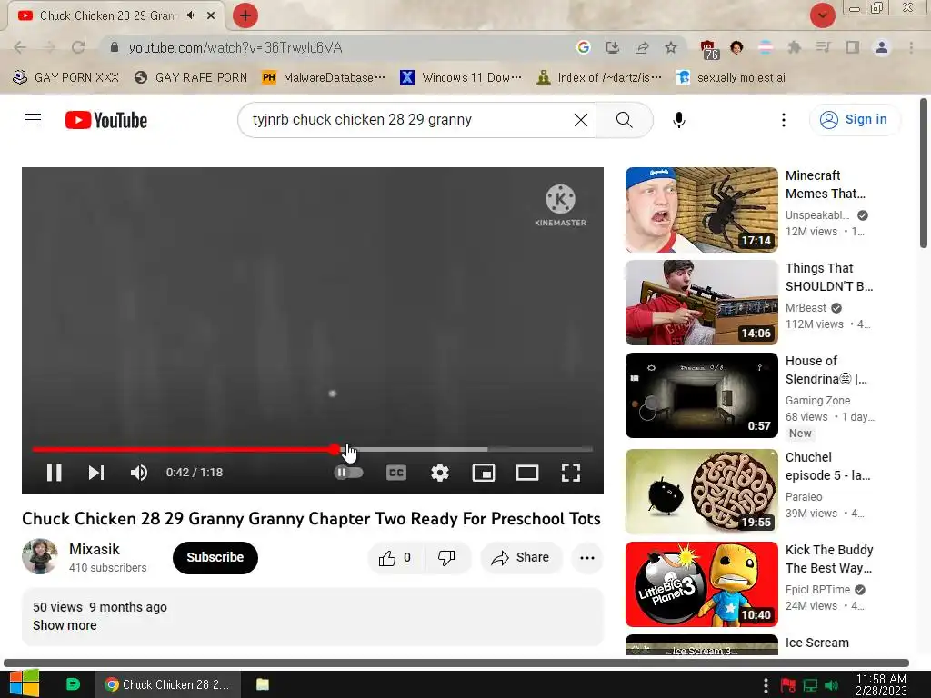This screenshot has width=931, height=698.
Task: Open the Chrome profile avatar
Action: 882,47
